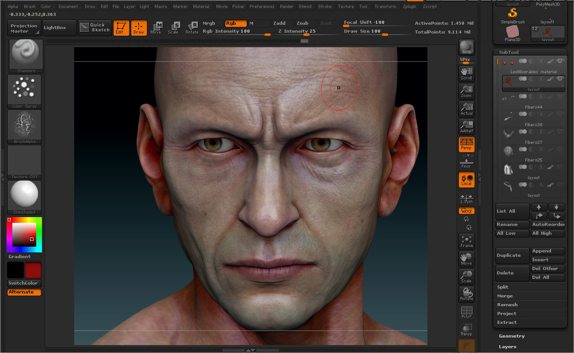Expand the Geometry palette section
The width and height of the screenshot is (574, 353).
point(512,336)
